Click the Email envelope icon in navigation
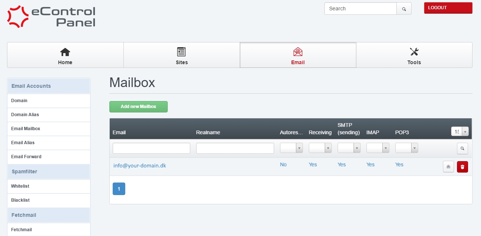The image size is (481, 236). coord(298,52)
